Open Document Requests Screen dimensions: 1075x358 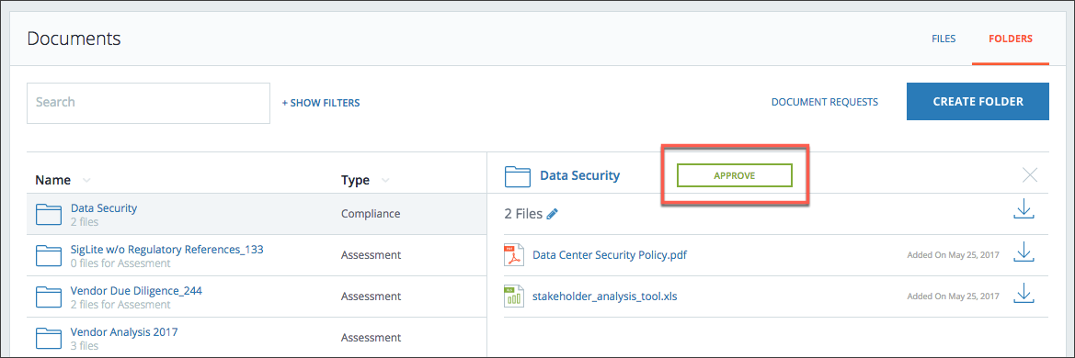point(825,102)
